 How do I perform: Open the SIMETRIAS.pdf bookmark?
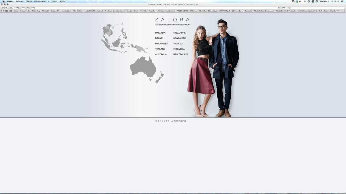(x=224, y=11)
